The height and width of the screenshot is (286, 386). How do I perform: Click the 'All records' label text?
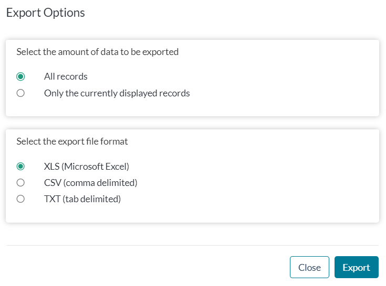click(66, 76)
